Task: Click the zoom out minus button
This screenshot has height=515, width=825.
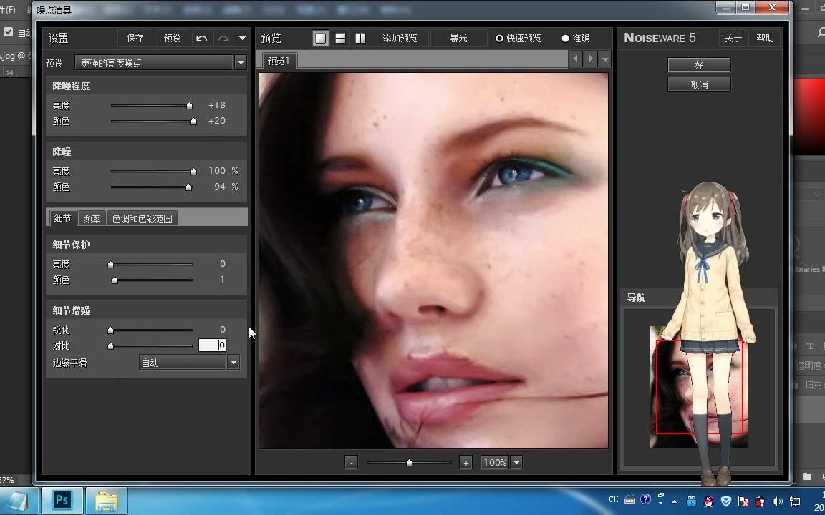Action: click(x=351, y=463)
